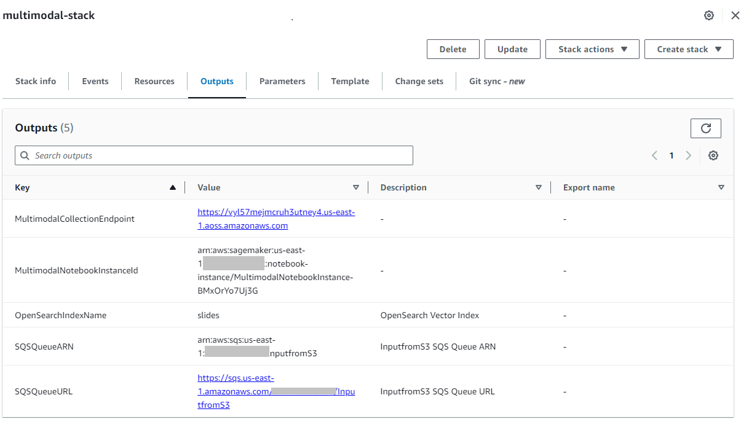Select page number 1 in pagination
This screenshot has height=422, width=749.
point(672,155)
